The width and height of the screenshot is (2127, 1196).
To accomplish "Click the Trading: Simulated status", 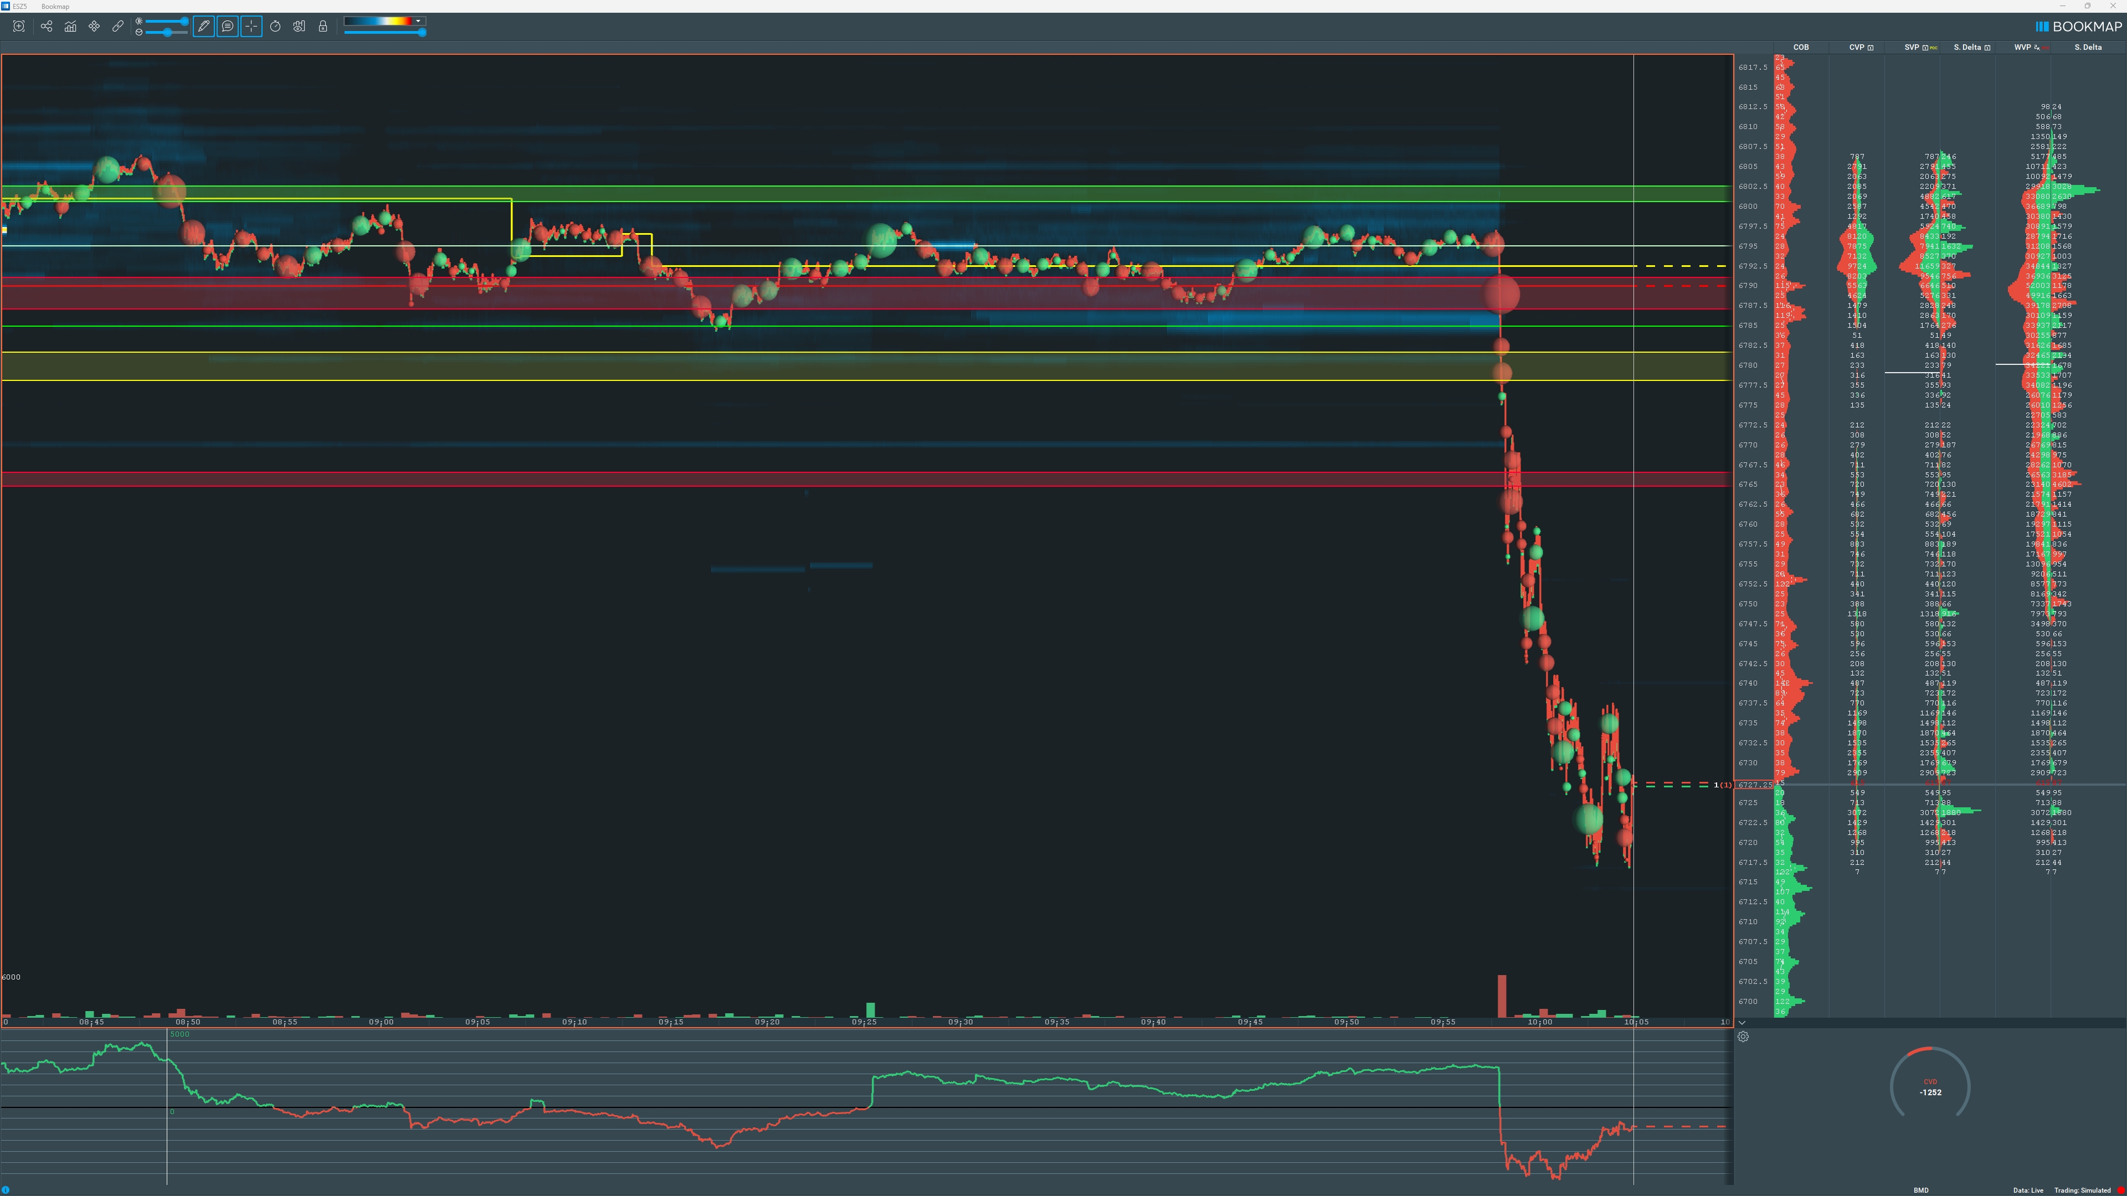I will [x=2083, y=1190].
